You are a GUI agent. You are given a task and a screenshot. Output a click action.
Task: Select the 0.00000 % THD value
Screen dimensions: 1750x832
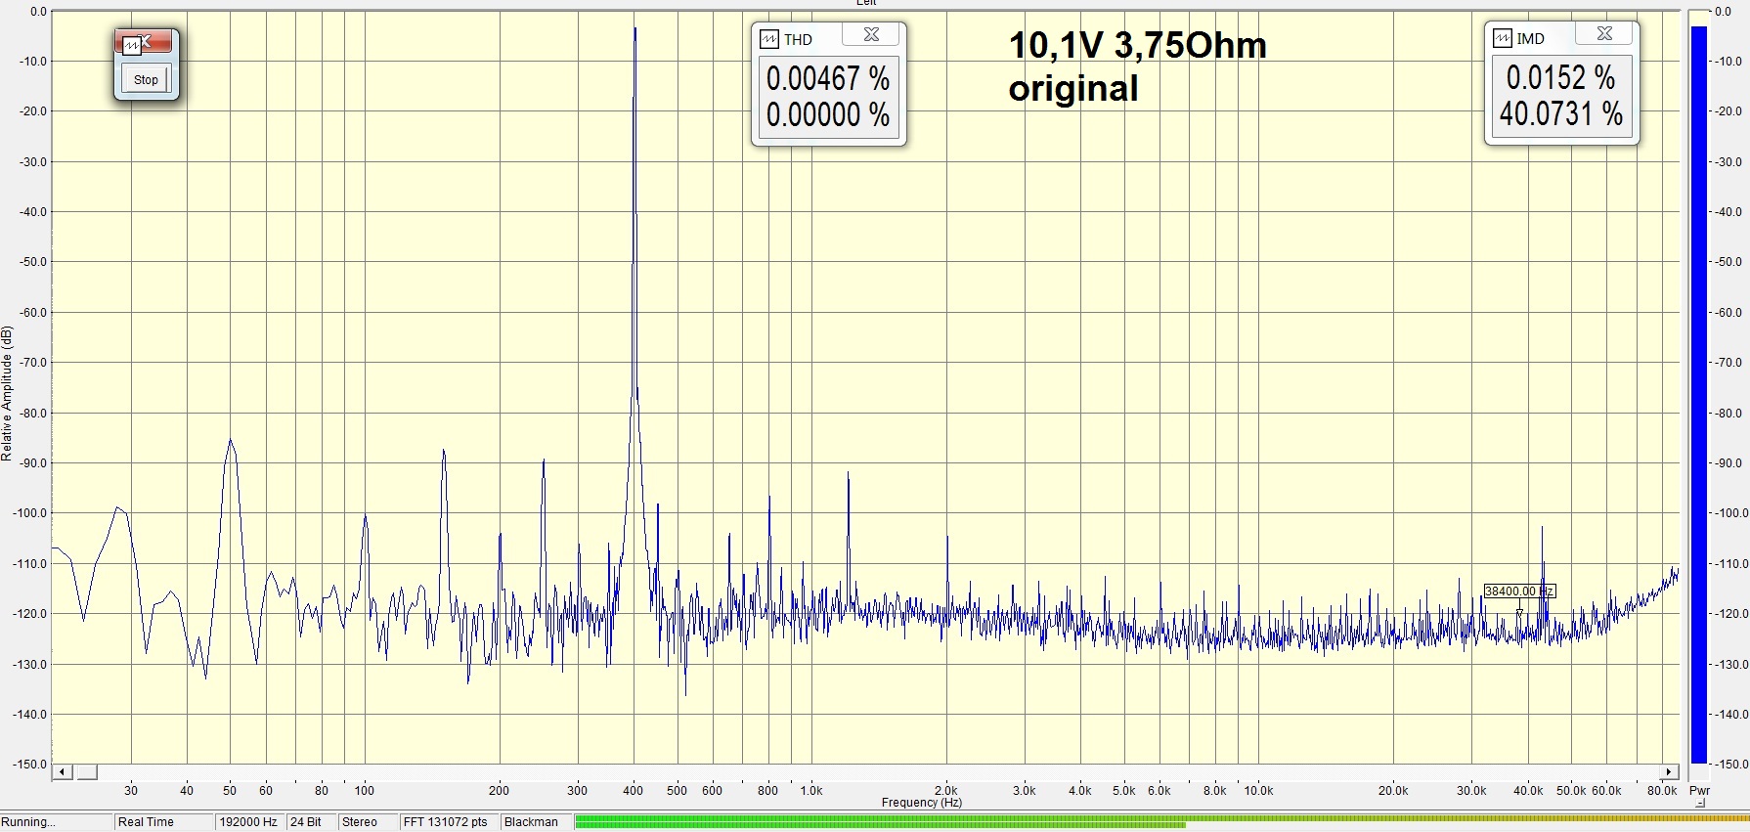[x=828, y=114]
